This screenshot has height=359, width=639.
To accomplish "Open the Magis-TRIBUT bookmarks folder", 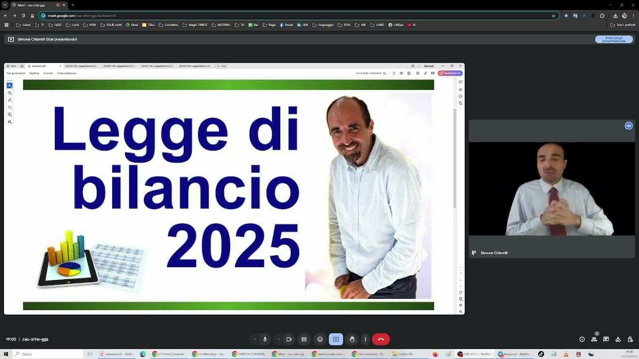I will [x=195, y=24].
